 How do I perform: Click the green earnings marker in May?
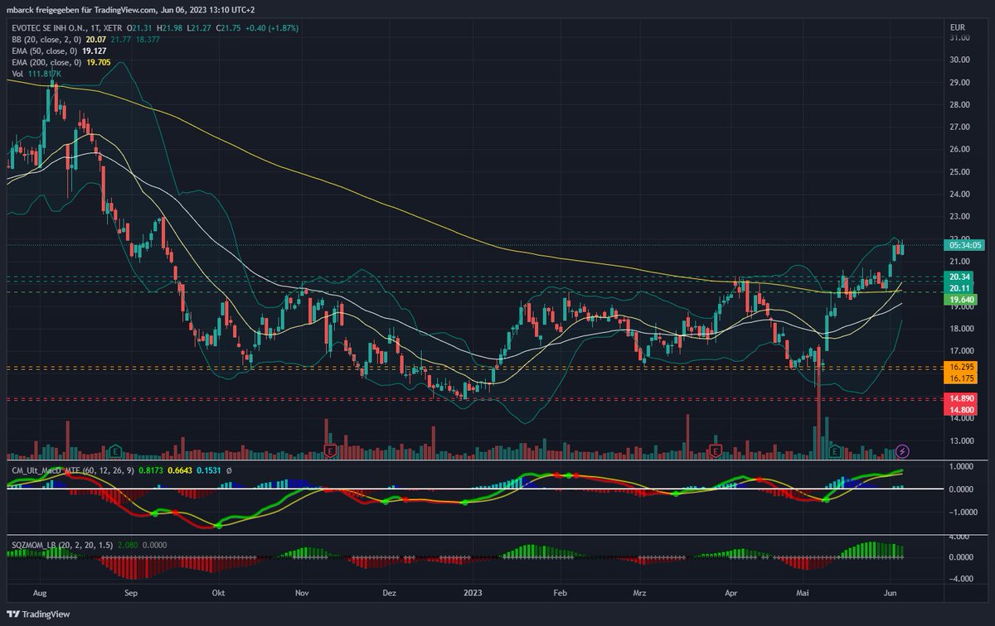tap(836, 451)
